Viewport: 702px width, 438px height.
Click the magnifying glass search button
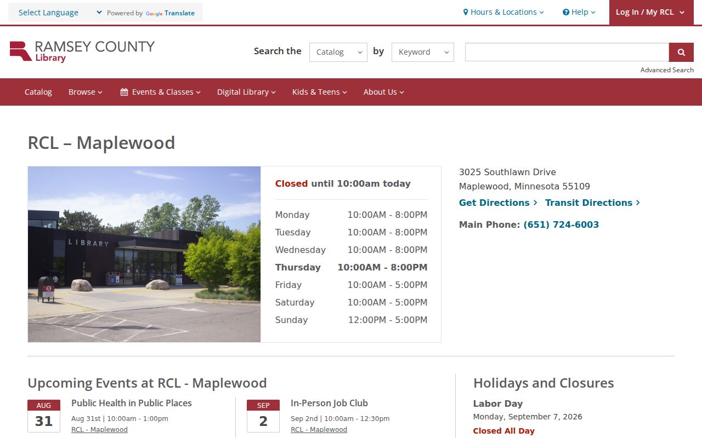point(681,52)
